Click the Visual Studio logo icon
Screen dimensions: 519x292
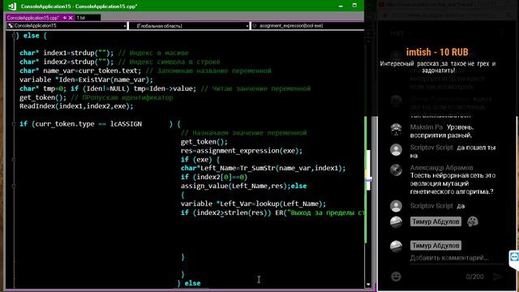click(x=11, y=6)
